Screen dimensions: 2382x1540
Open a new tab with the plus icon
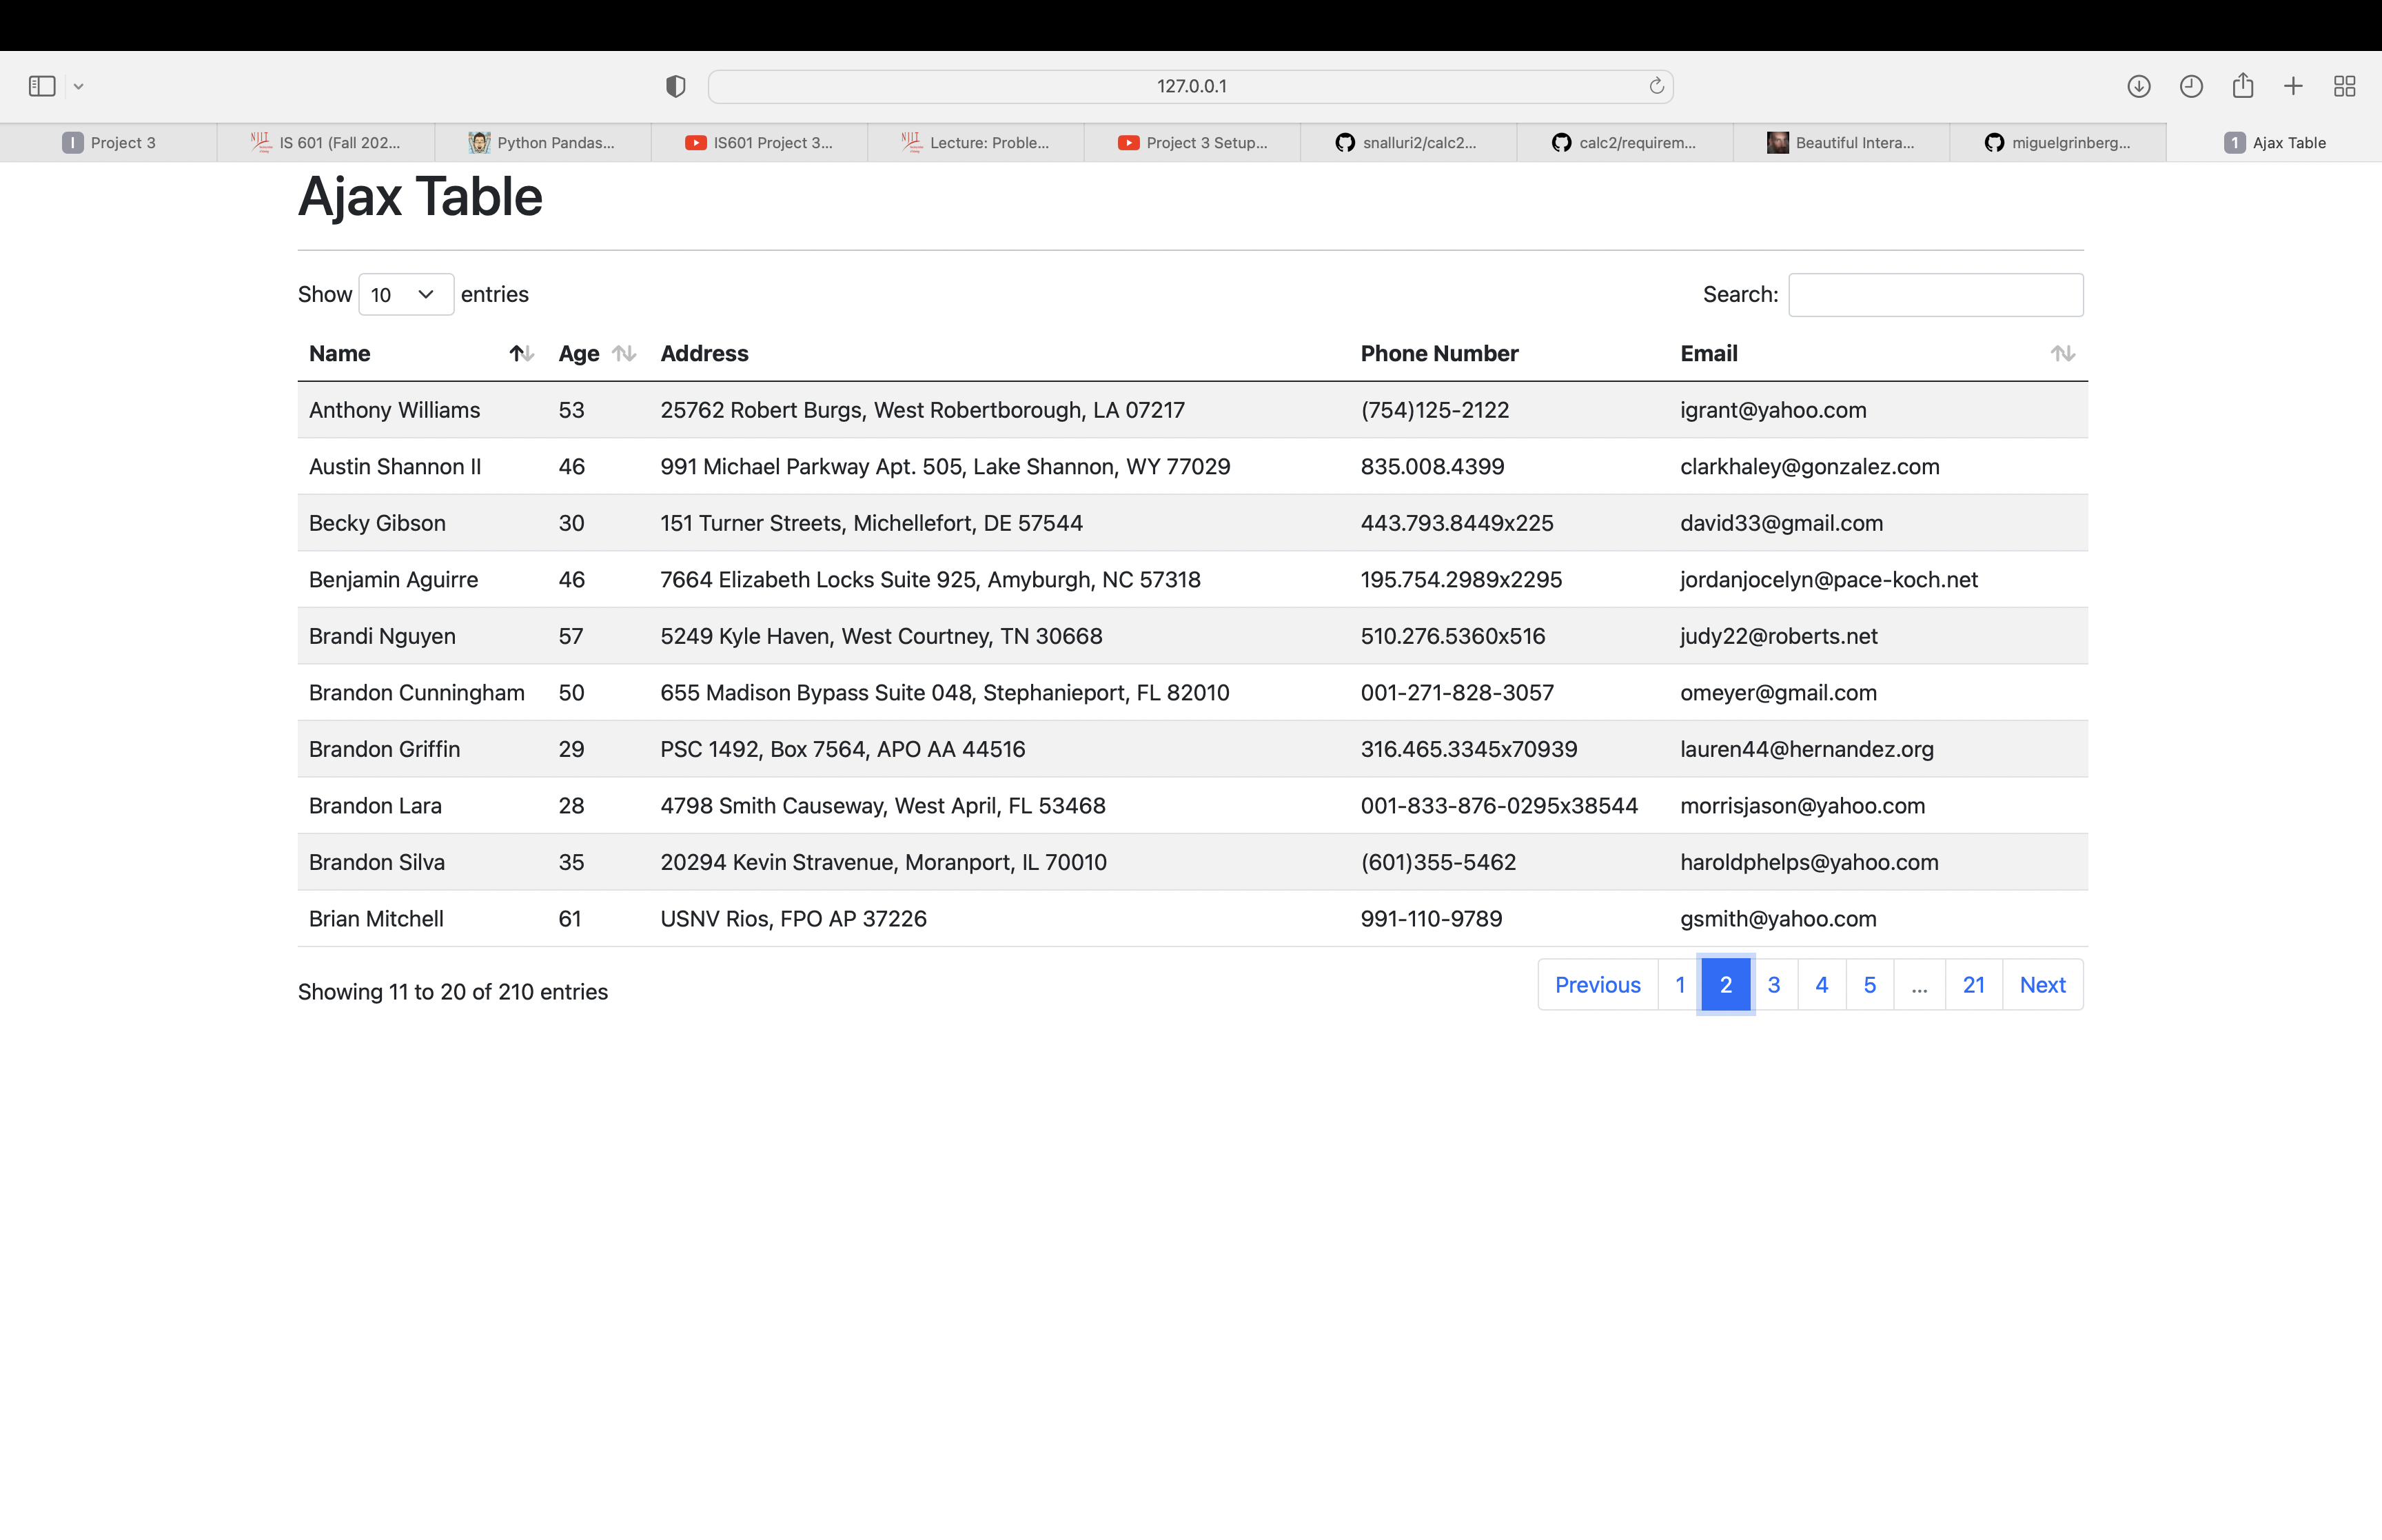pos(2292,86)
